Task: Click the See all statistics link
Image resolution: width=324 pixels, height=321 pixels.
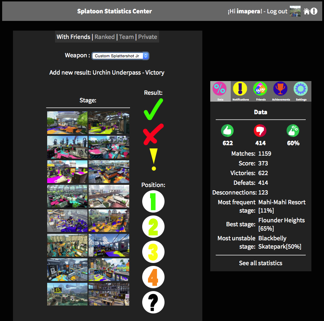Action: point(260,263)
